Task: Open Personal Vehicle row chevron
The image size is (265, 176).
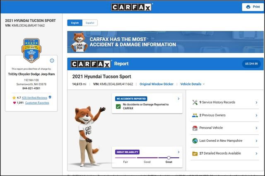Action: (x=256, y=128)
